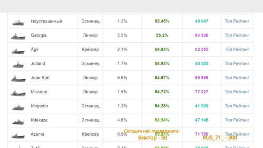The width and height of the screenshot is (263, 148).
Task: Open Топ Рейтинг for Jutland
Action: click(237, 63)
